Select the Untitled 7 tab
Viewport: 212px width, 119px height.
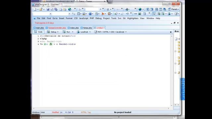tap(99, 28)
